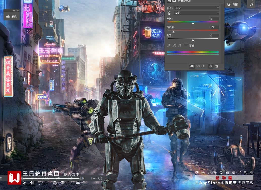Select the mask icon in Properties header
Image resolution: width=261 pixels, height=190 pixels.
pos(174,1)
